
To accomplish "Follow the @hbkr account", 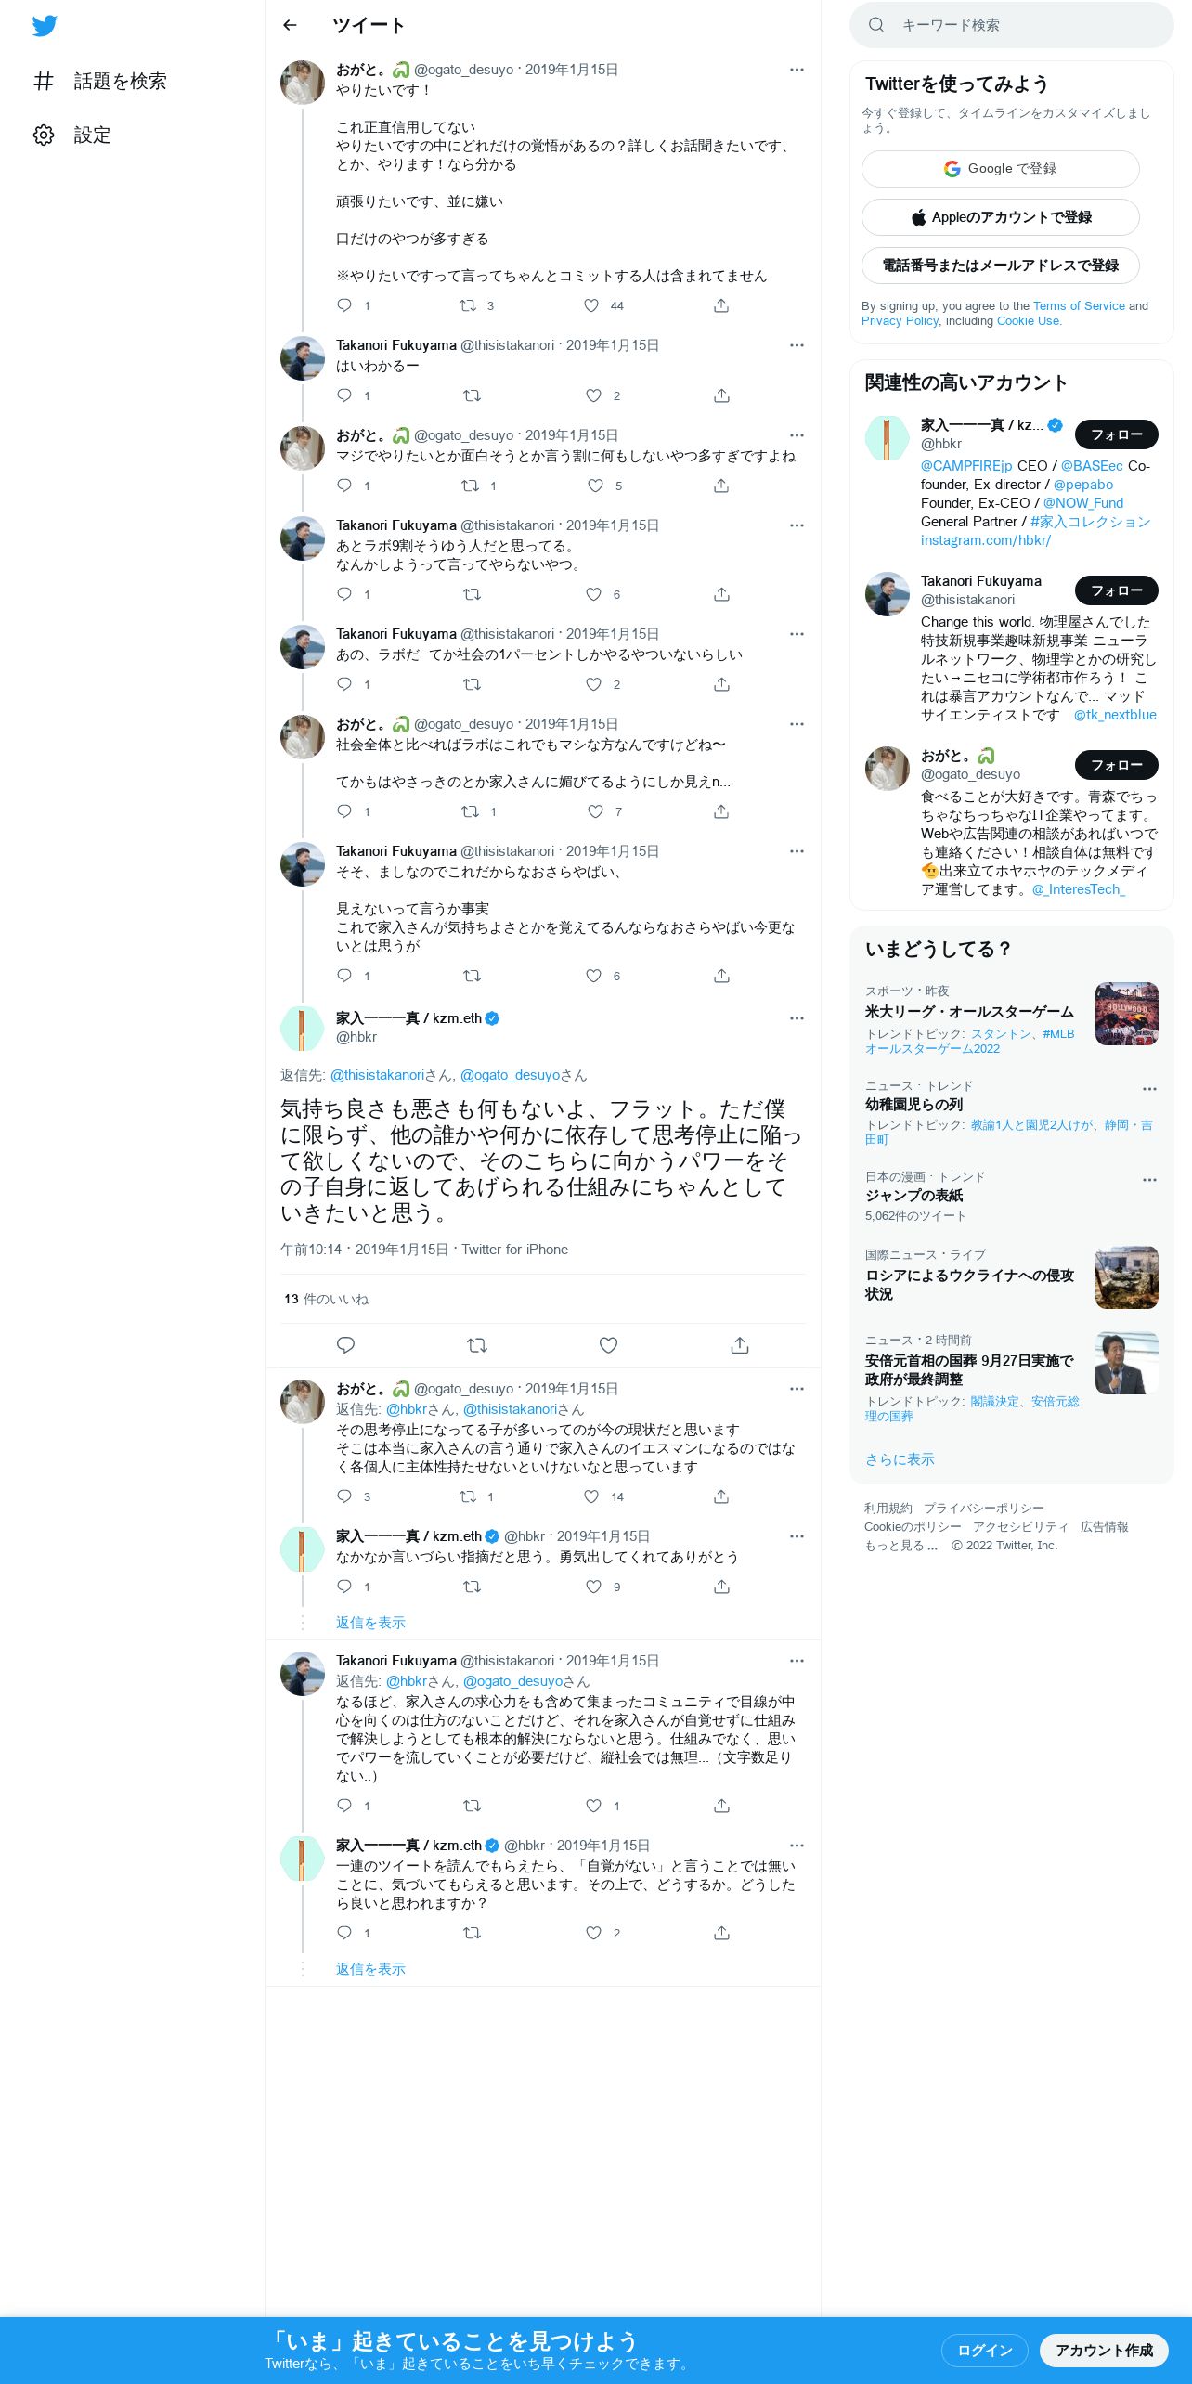I will click(1116, 434).
